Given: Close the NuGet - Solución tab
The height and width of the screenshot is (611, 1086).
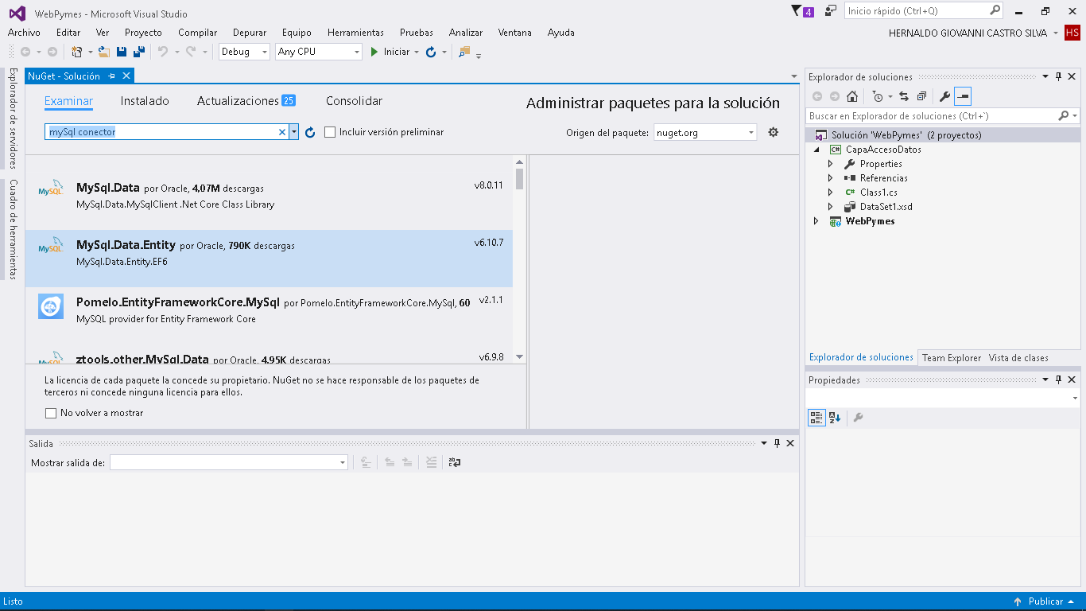Looking at the screenshot, I should [126, 76].
